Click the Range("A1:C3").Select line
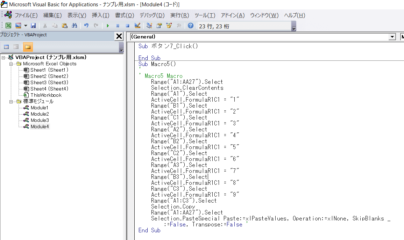This screenshot has width=404, height=240. (184, 201)
